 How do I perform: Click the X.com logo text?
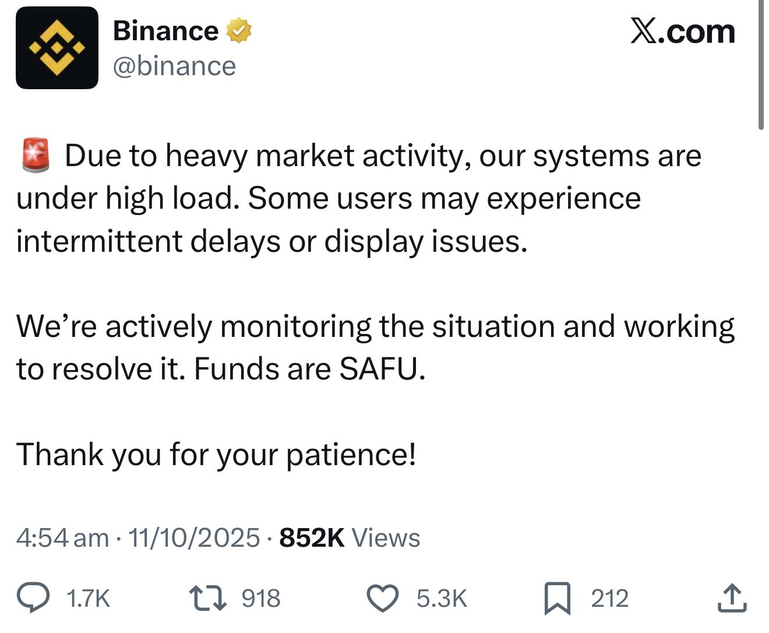tap(682, 31)
